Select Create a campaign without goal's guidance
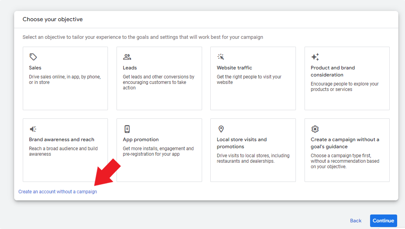The width and height of the screenshot is (405, 229). 345,143
